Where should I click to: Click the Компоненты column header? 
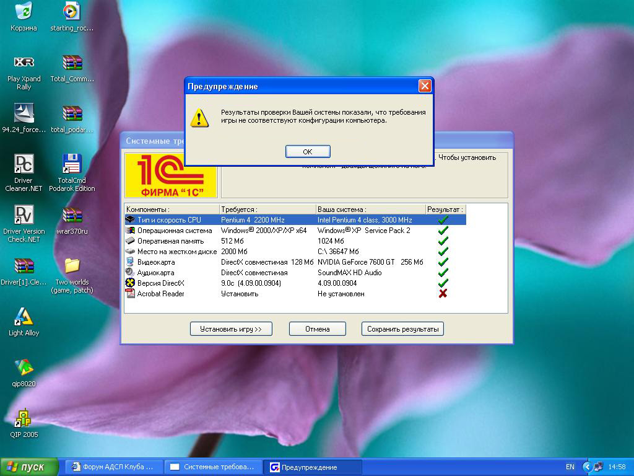tap(172, 209)
